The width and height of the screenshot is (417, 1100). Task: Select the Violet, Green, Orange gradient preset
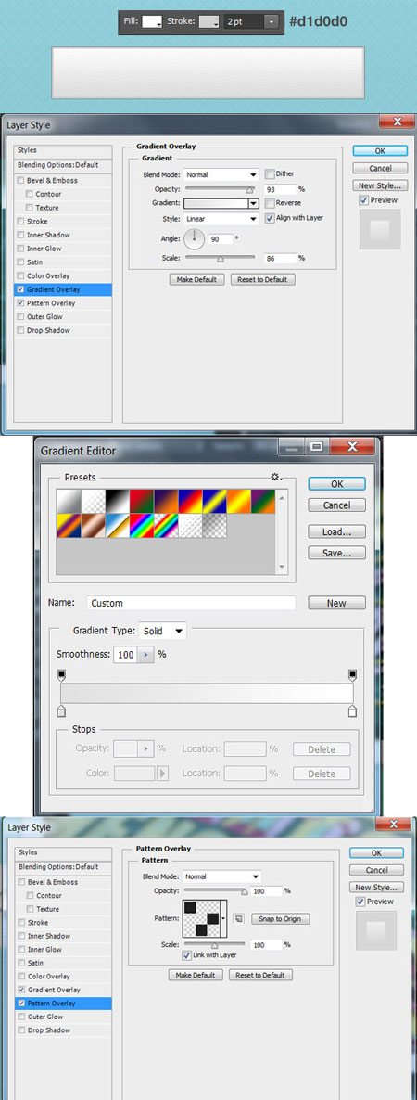261,502
